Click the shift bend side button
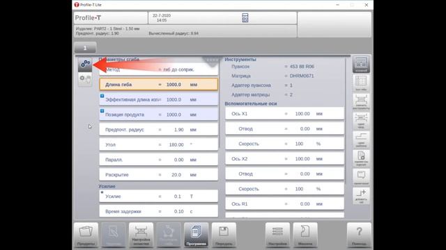Viewport: 446px width, 250px height. point(361,121)
